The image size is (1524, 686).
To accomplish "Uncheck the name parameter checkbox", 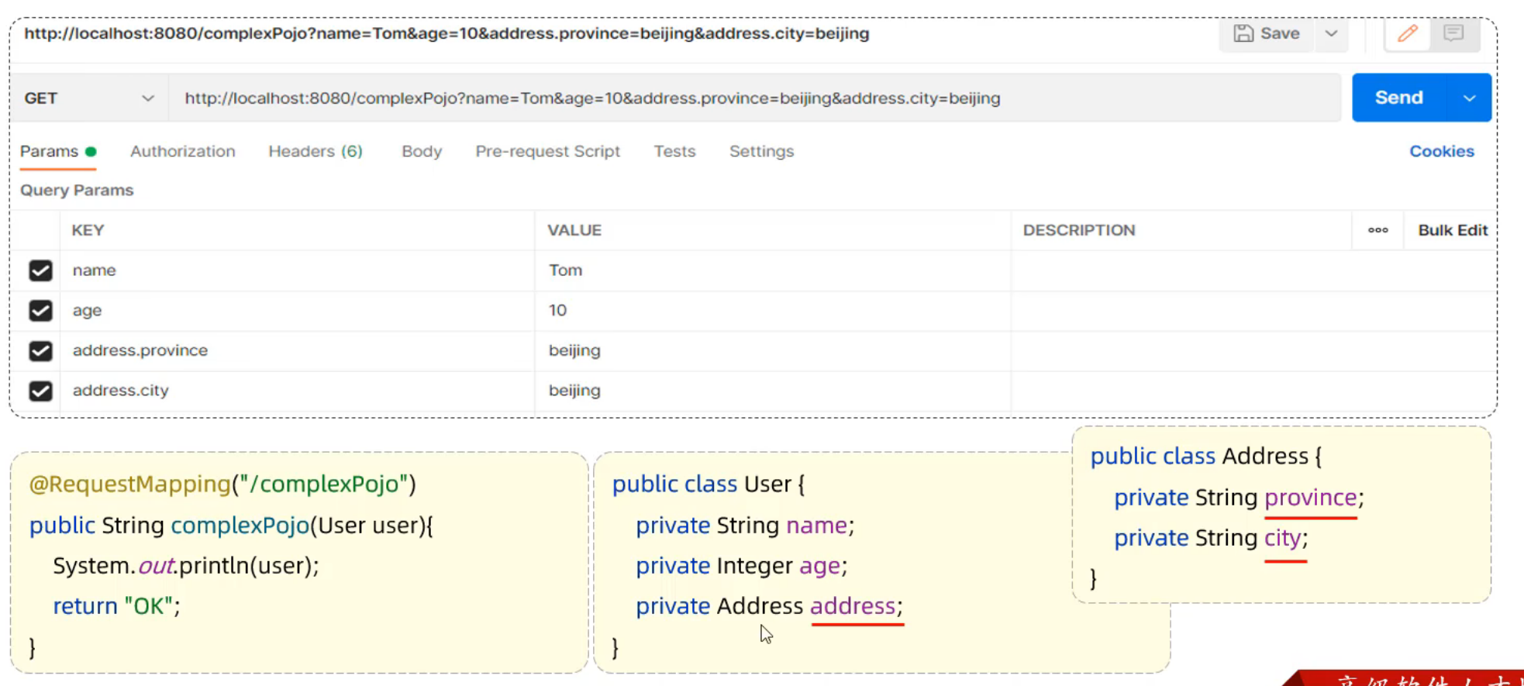I will 40,271.
